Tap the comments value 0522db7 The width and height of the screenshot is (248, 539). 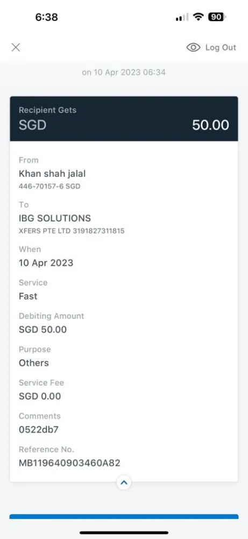[x=39, y=430]
